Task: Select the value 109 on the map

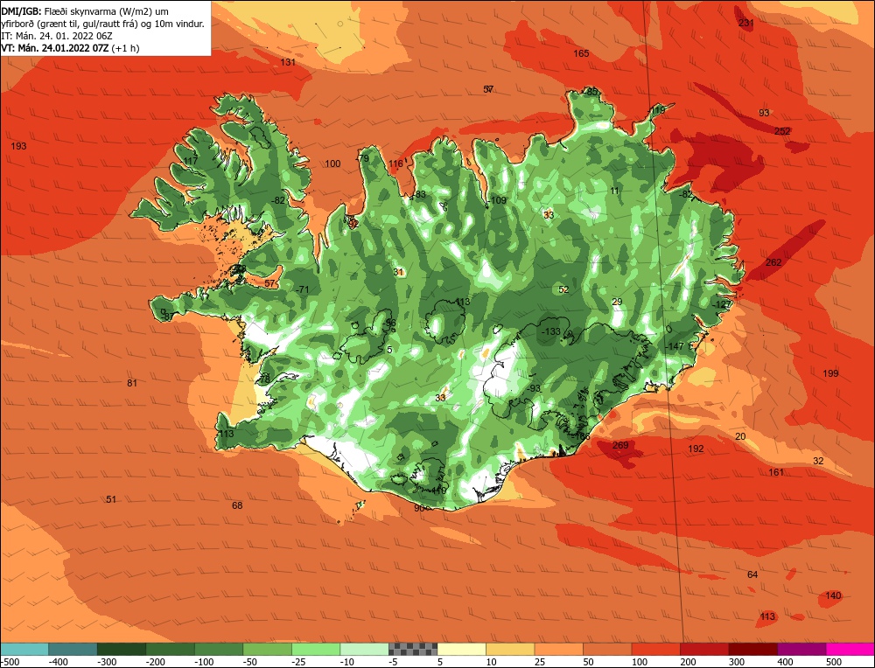Action: (x=499, y=201)
